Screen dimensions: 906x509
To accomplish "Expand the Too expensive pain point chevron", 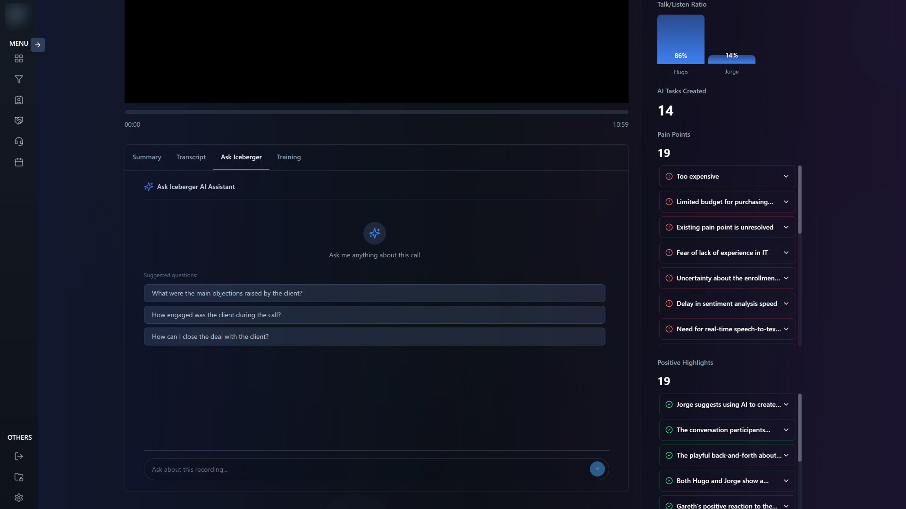I will [786, 176].
